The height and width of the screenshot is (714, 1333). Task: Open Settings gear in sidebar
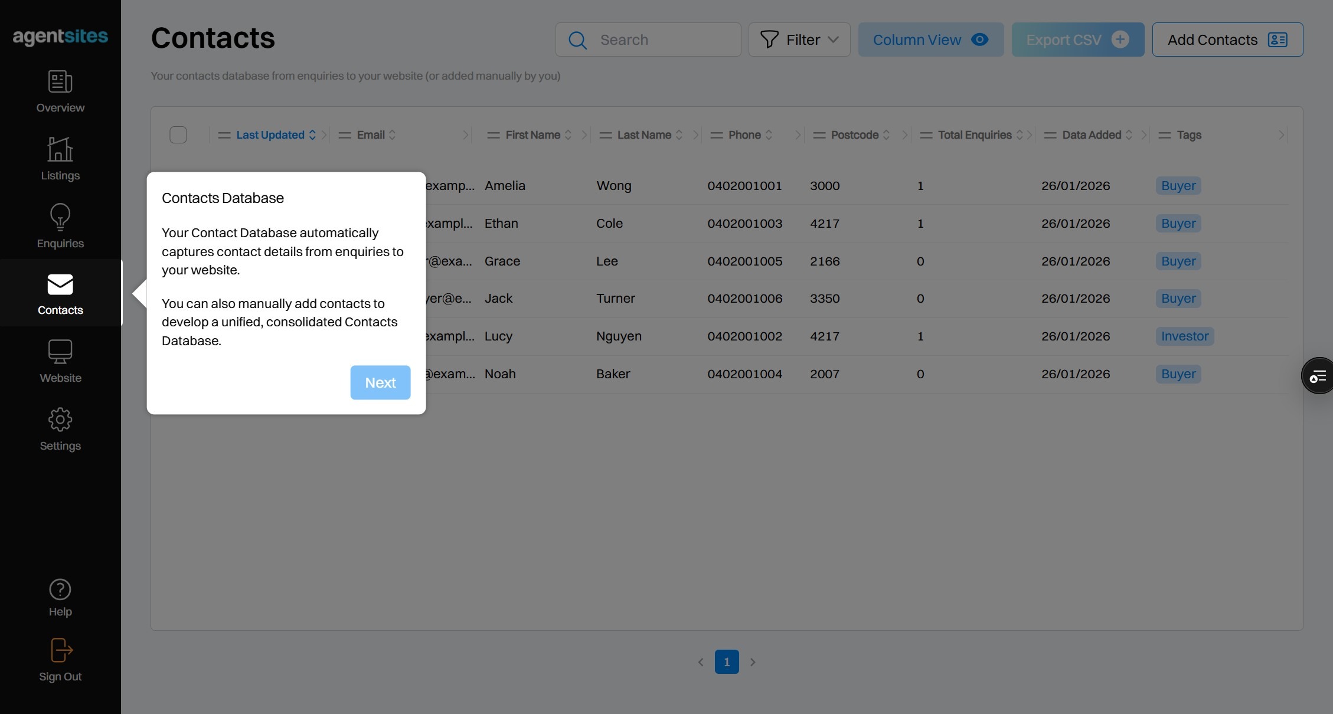[60, 420]
